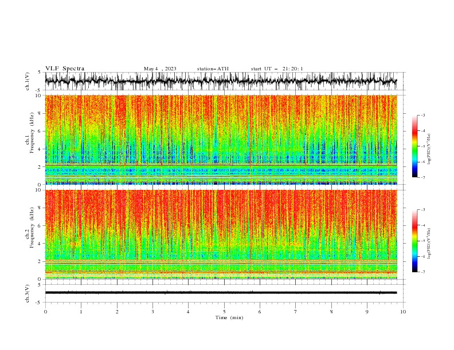Click the "-7" label on ch.2 colorbar
454x350 pixels.
[x=422, y=272]
